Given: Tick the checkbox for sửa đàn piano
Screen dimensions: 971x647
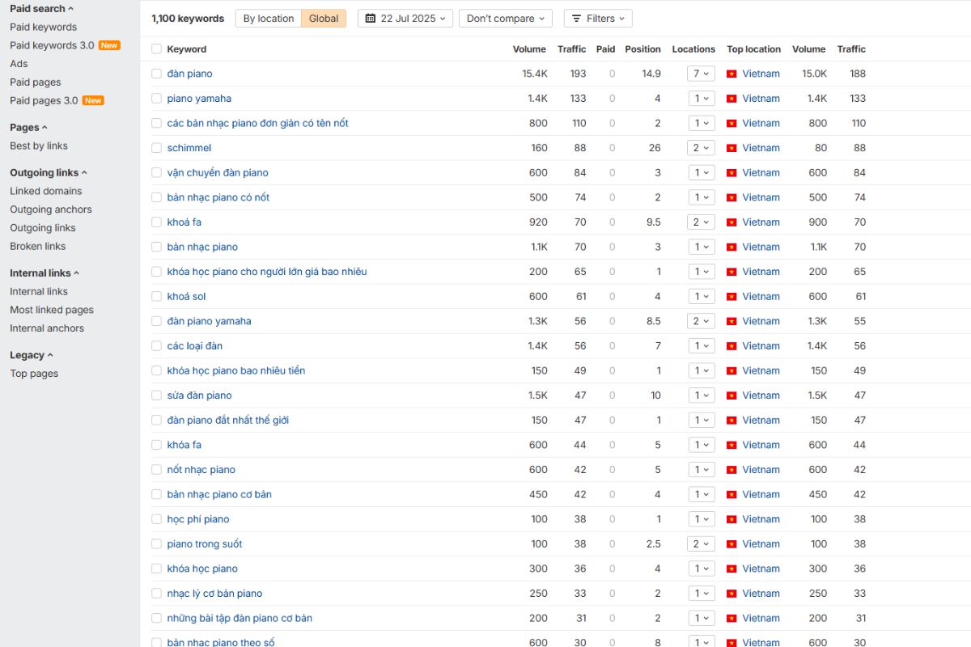Looking at the screenshot, I should 156,395.
